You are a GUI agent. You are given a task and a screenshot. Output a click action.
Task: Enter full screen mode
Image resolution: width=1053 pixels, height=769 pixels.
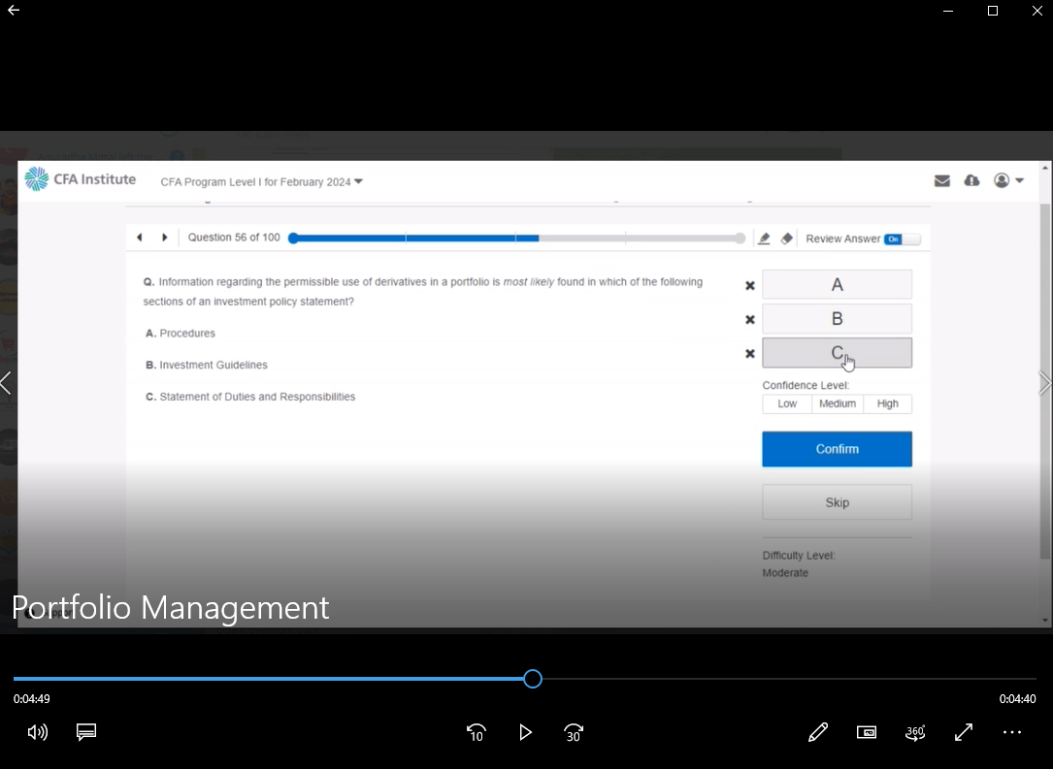pyautogui.click(x=964, y=732)
